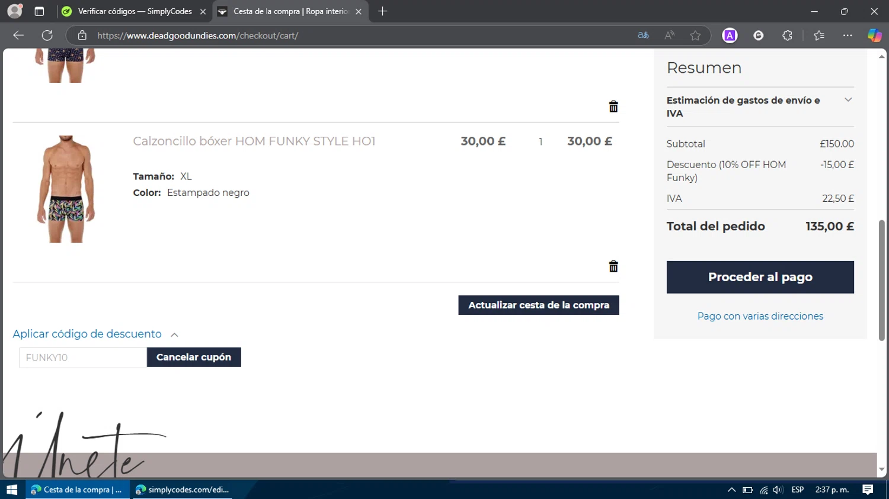Open the purple A extension

(x=730, y=36)
